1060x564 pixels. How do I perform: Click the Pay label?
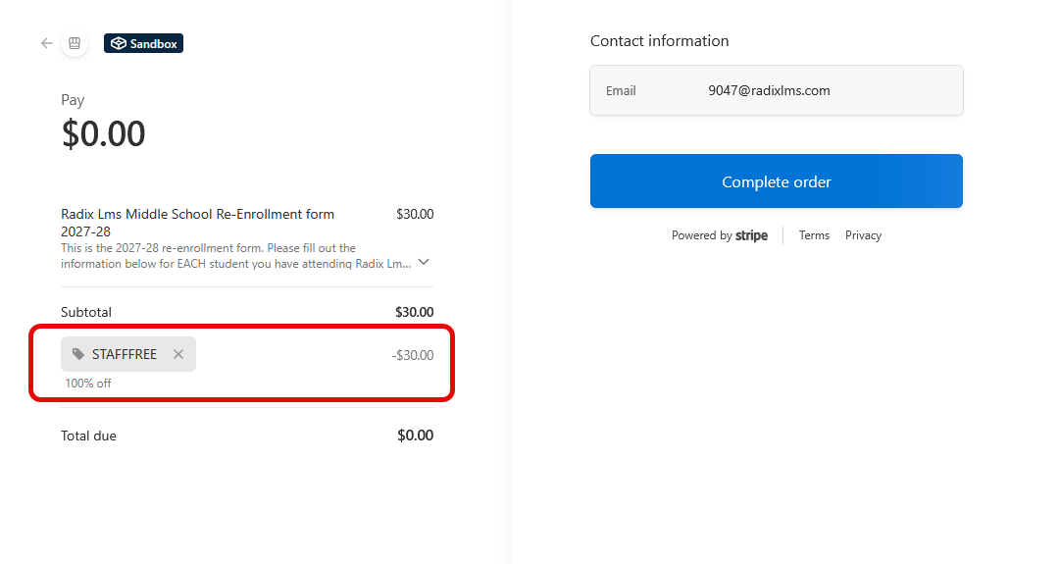pos(73,100)
